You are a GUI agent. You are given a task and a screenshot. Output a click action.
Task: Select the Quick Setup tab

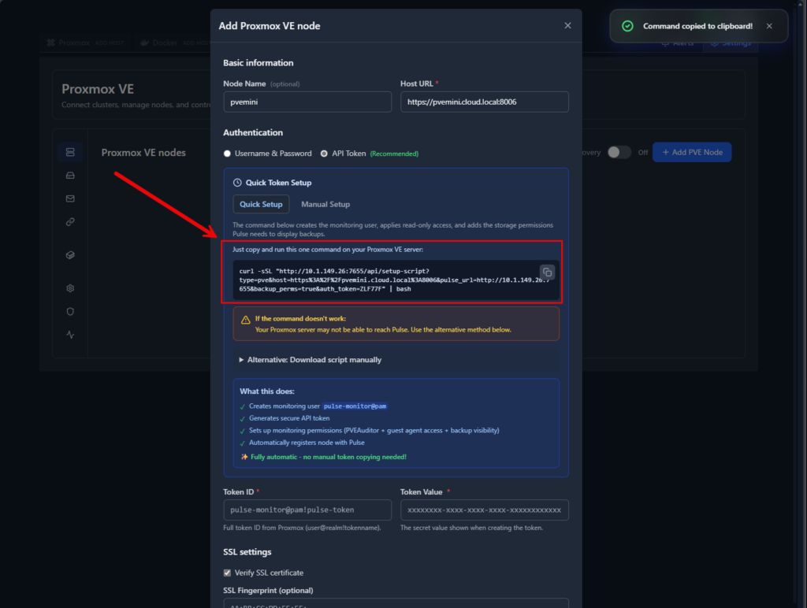click(x=261, y=204)
